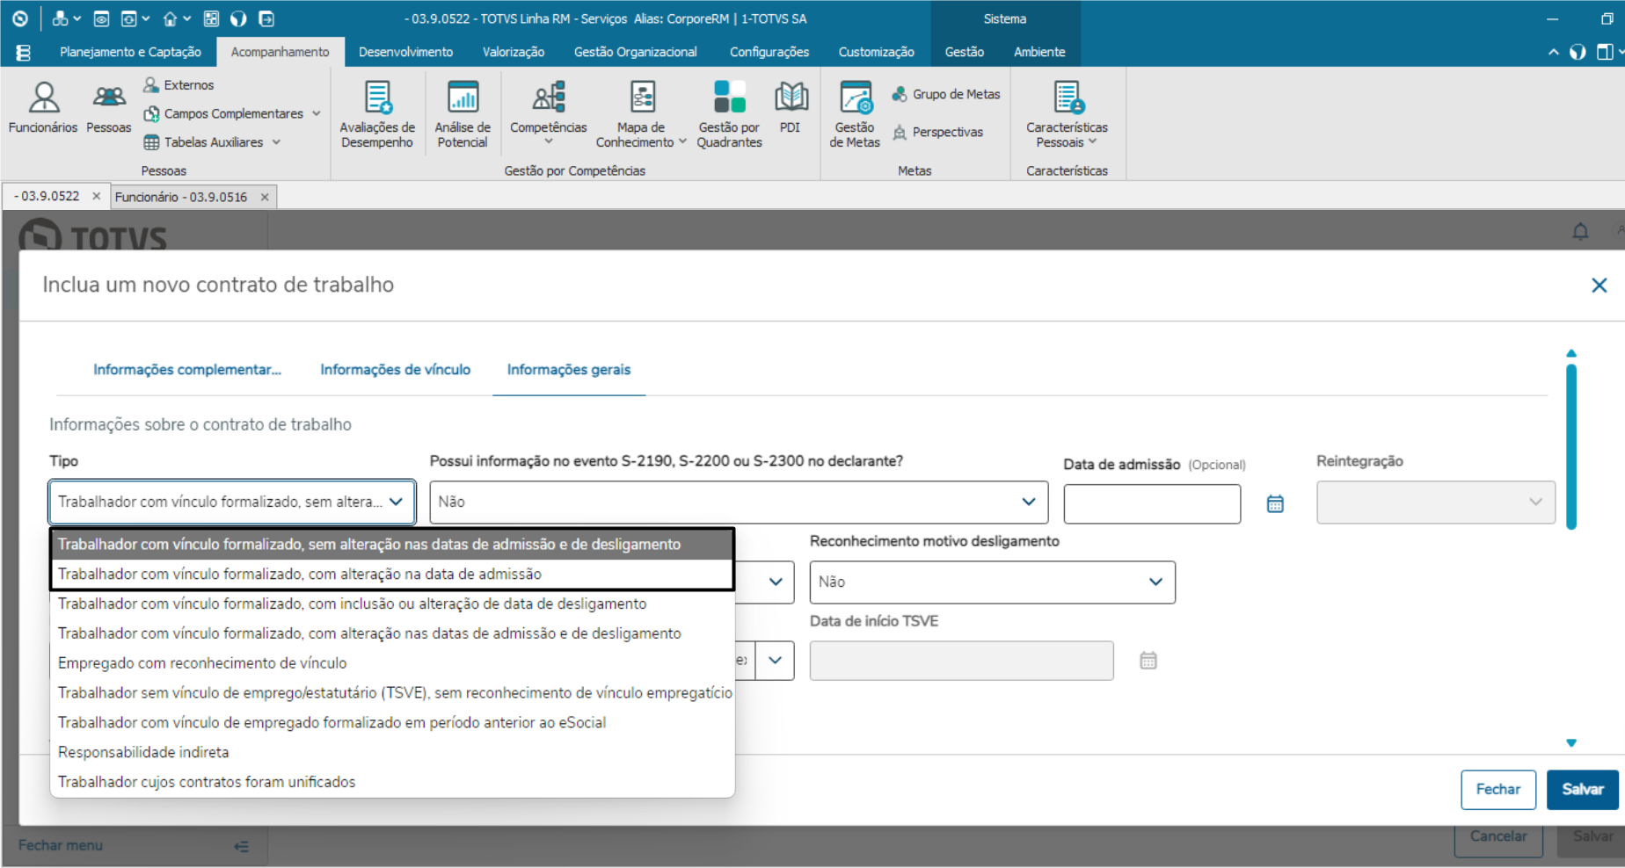1625x868 pixels.
Task: Click the notification bell icon
Action: point(1580,231)
